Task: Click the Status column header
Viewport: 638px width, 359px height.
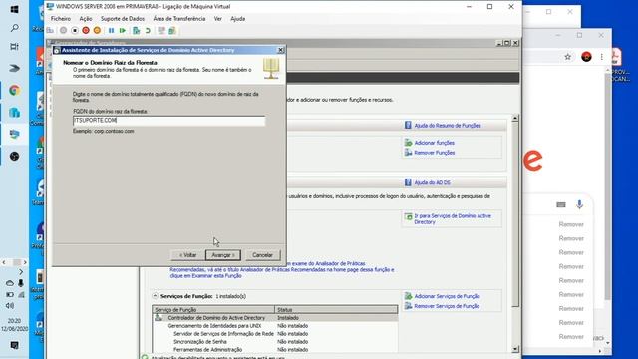Action: coord(336,310)
